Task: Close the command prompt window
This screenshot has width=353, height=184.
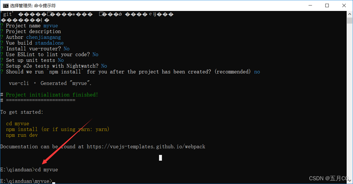Action: tap(344, 5)
